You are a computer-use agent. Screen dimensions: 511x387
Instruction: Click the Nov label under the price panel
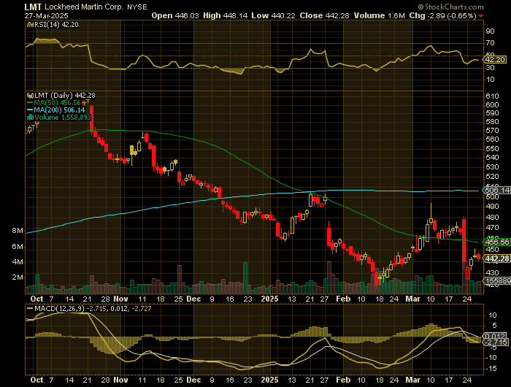point(120,299)
